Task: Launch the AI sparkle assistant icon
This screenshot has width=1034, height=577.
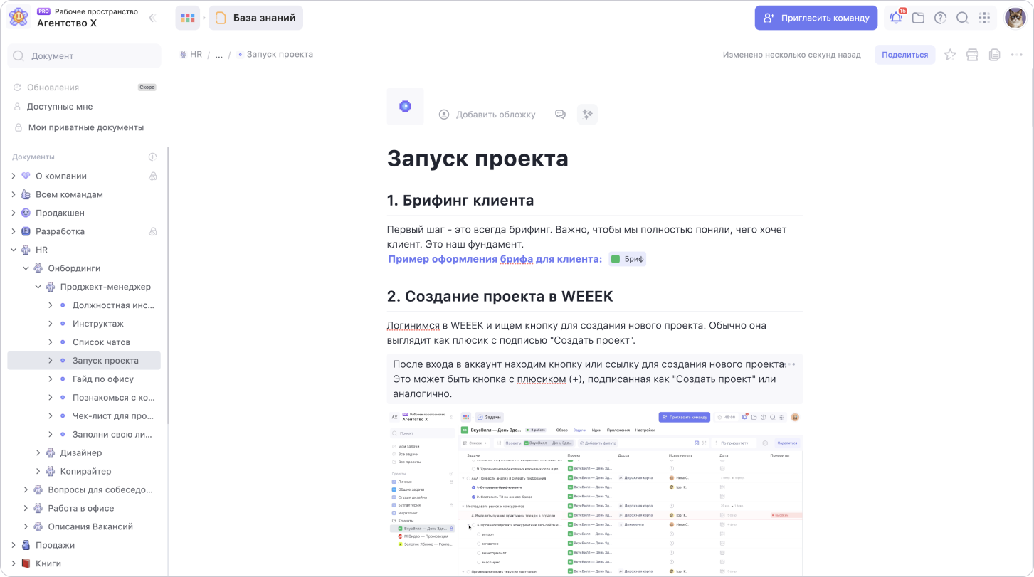Action: pos(587,115)
